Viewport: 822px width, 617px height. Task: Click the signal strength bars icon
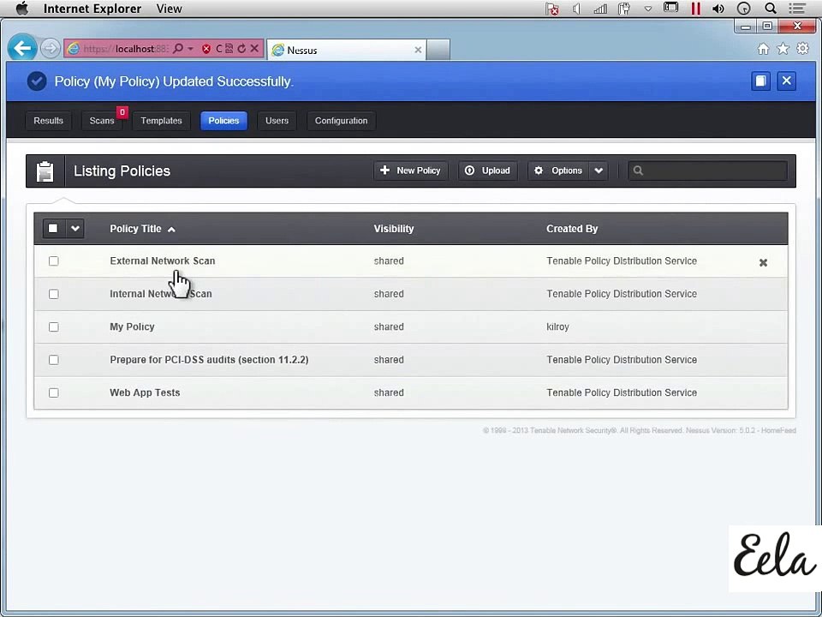click(x=600, y=9)
